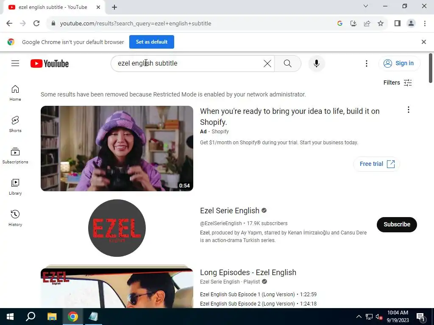Viewport: 434px width, 325px height.
Task: Open Chrome three-dot menu
Action: (425, 24)
